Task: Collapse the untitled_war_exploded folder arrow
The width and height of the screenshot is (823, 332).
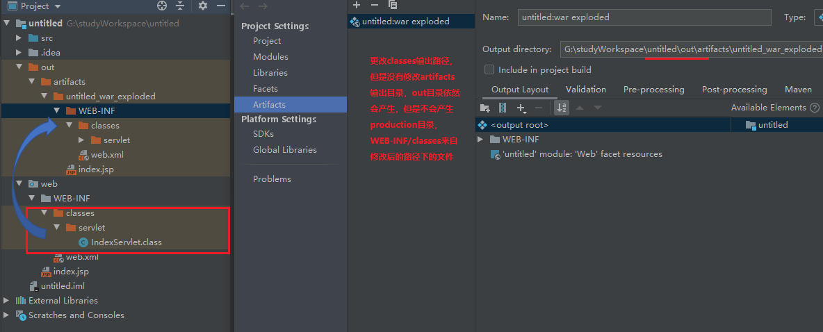Action: 44,97
